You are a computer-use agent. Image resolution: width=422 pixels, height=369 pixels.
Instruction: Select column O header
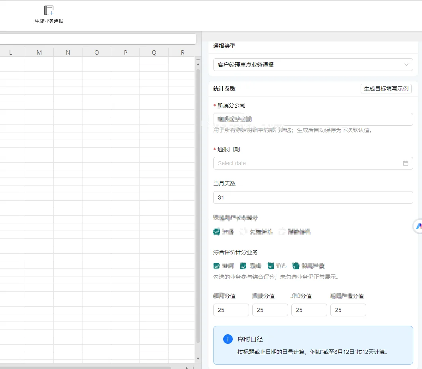(x=96, y=53)
